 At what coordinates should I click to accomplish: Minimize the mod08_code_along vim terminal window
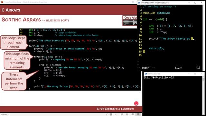pyautogui.click(x=189, y=3)
